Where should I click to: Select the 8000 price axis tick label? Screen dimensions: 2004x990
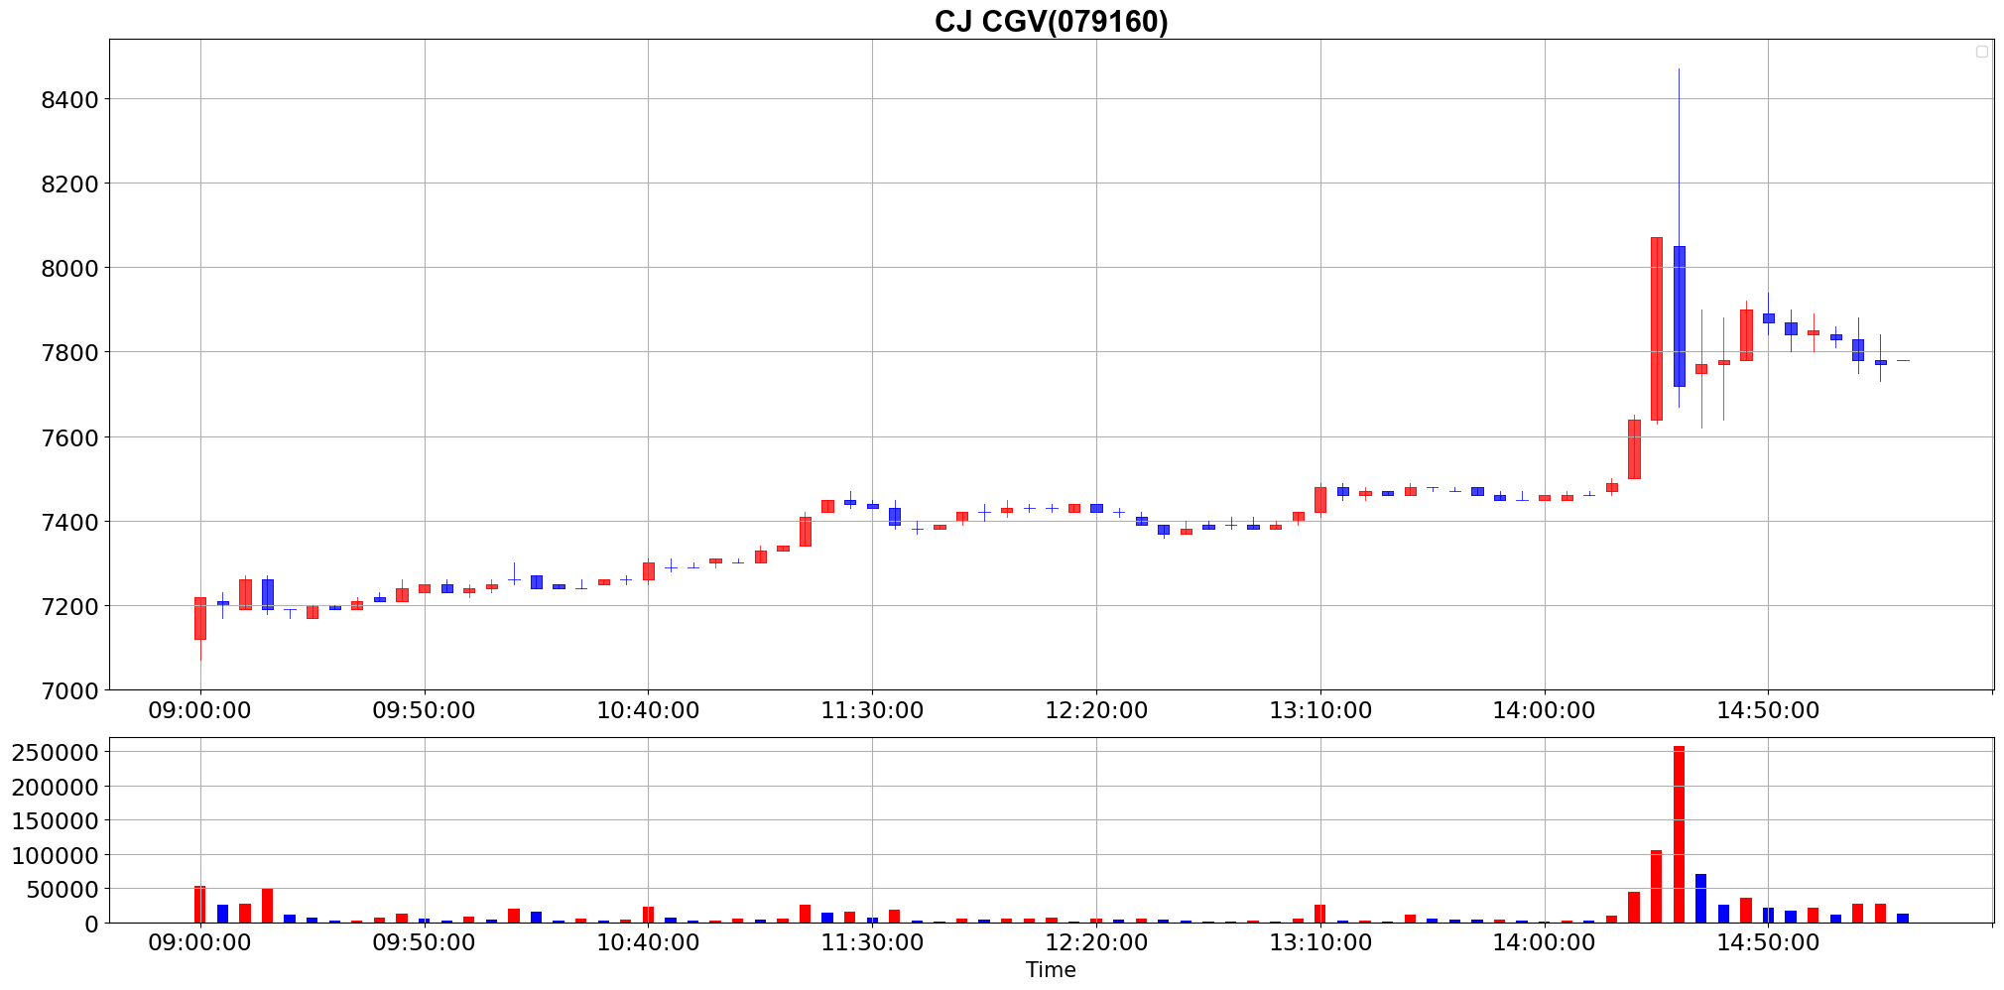tap(69, 268)
